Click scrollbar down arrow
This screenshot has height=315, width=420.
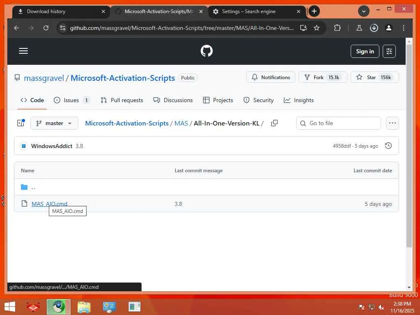pyautogui.click(x=409, y=287)
